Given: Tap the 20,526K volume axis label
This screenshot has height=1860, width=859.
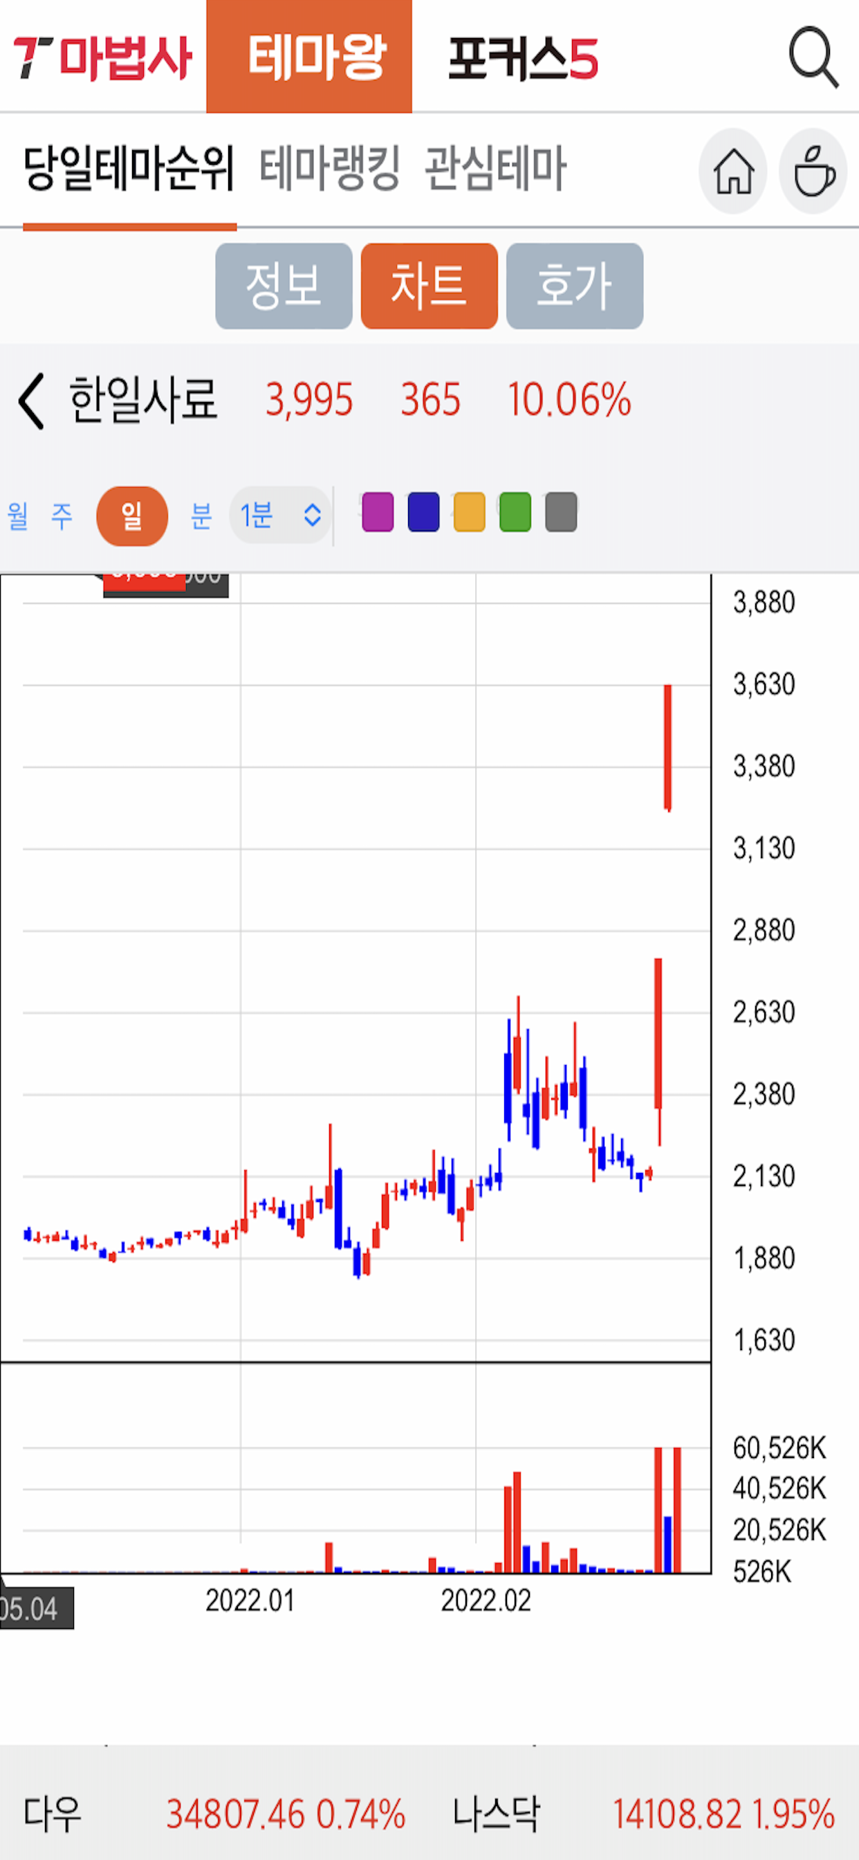Looking at the screenshot, I should [779, 1530].
